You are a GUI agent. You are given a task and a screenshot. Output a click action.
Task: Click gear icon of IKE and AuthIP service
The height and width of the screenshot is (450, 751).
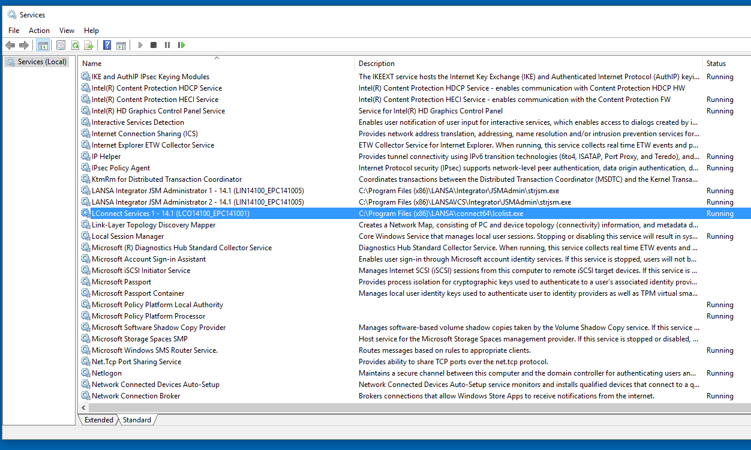pos(86,77)
